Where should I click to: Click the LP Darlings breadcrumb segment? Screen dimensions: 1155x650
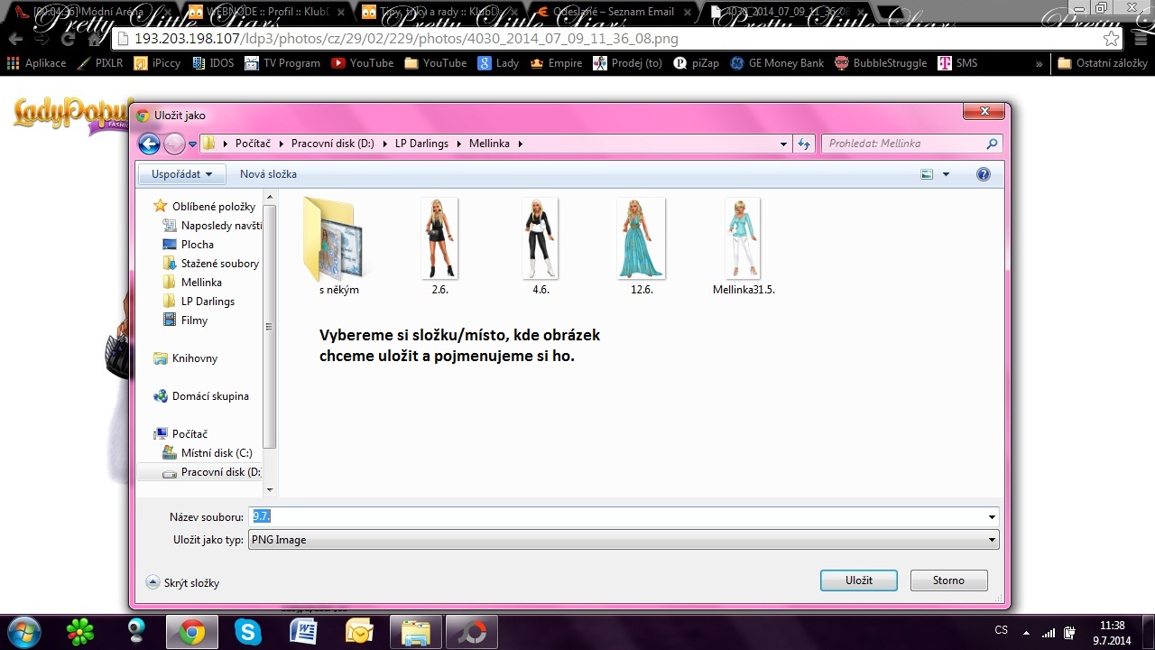(428, 144)
